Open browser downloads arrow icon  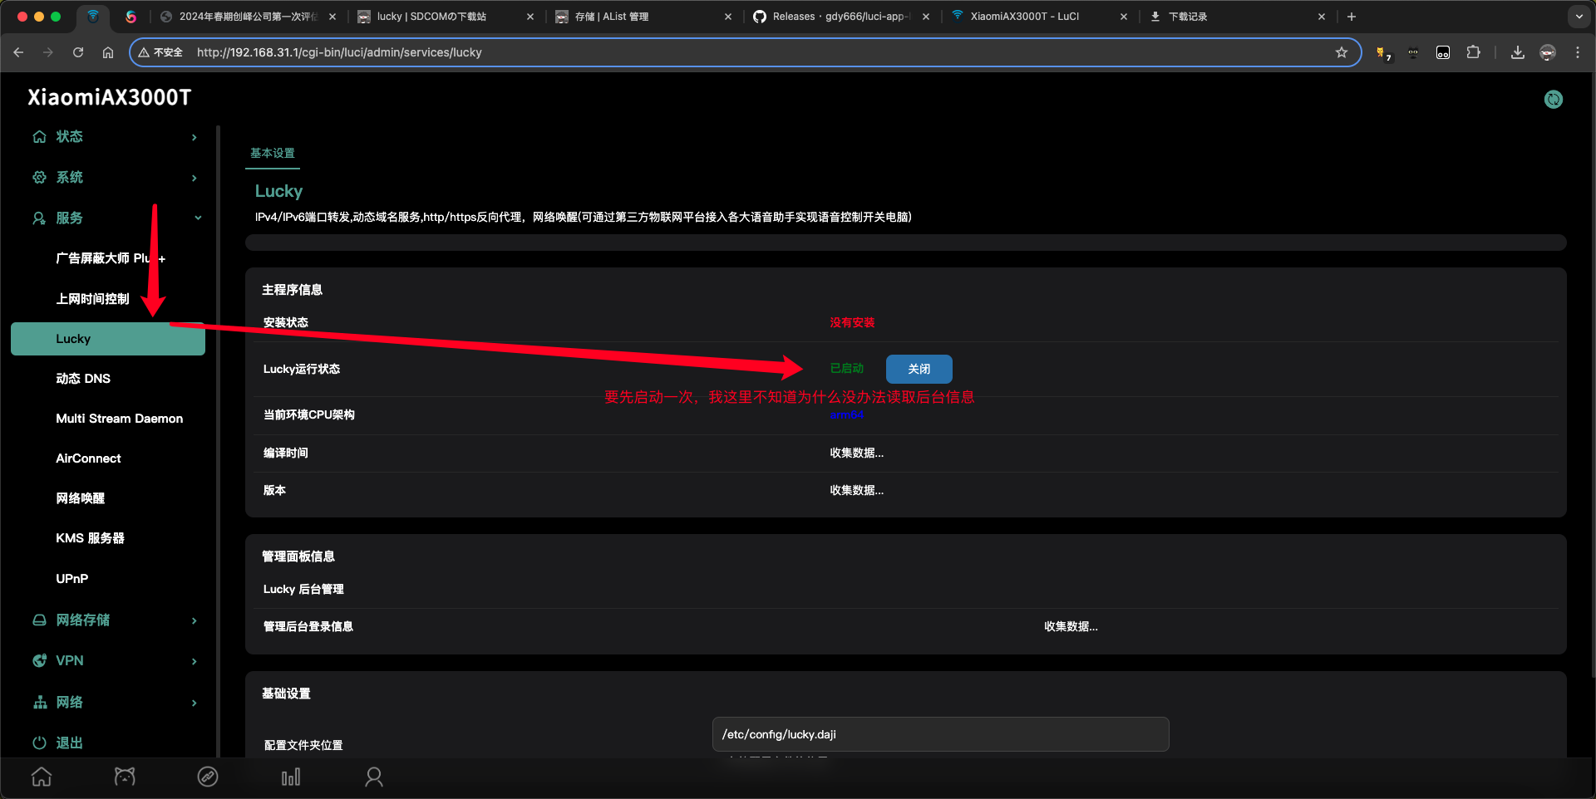click(x=1517, y=52)
